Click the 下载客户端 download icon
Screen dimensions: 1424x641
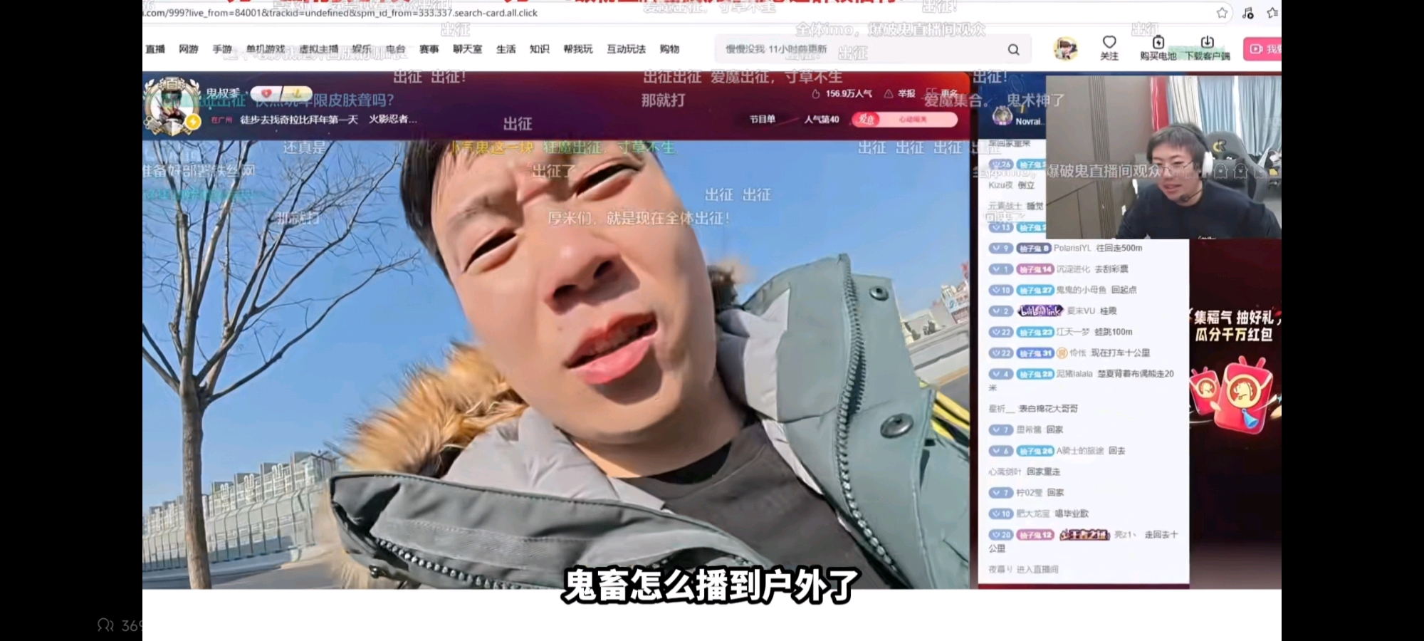tap(1207, 43)
